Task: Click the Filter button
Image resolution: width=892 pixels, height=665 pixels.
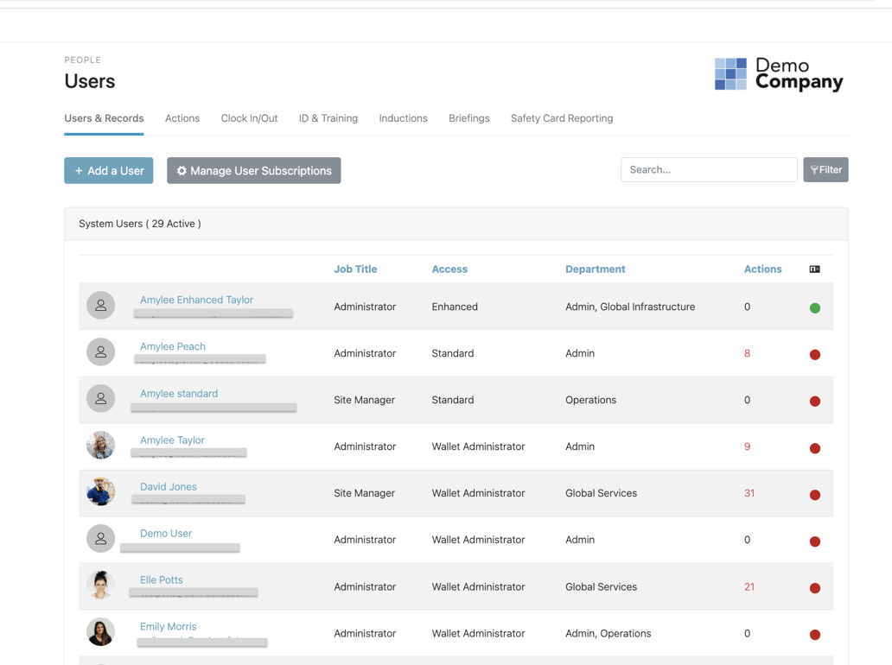Action: [825, 169]
